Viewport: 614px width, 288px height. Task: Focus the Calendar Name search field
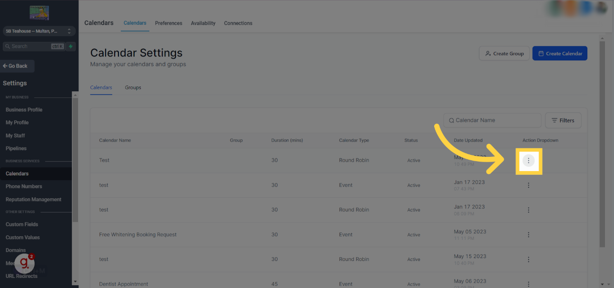[492, 121]
